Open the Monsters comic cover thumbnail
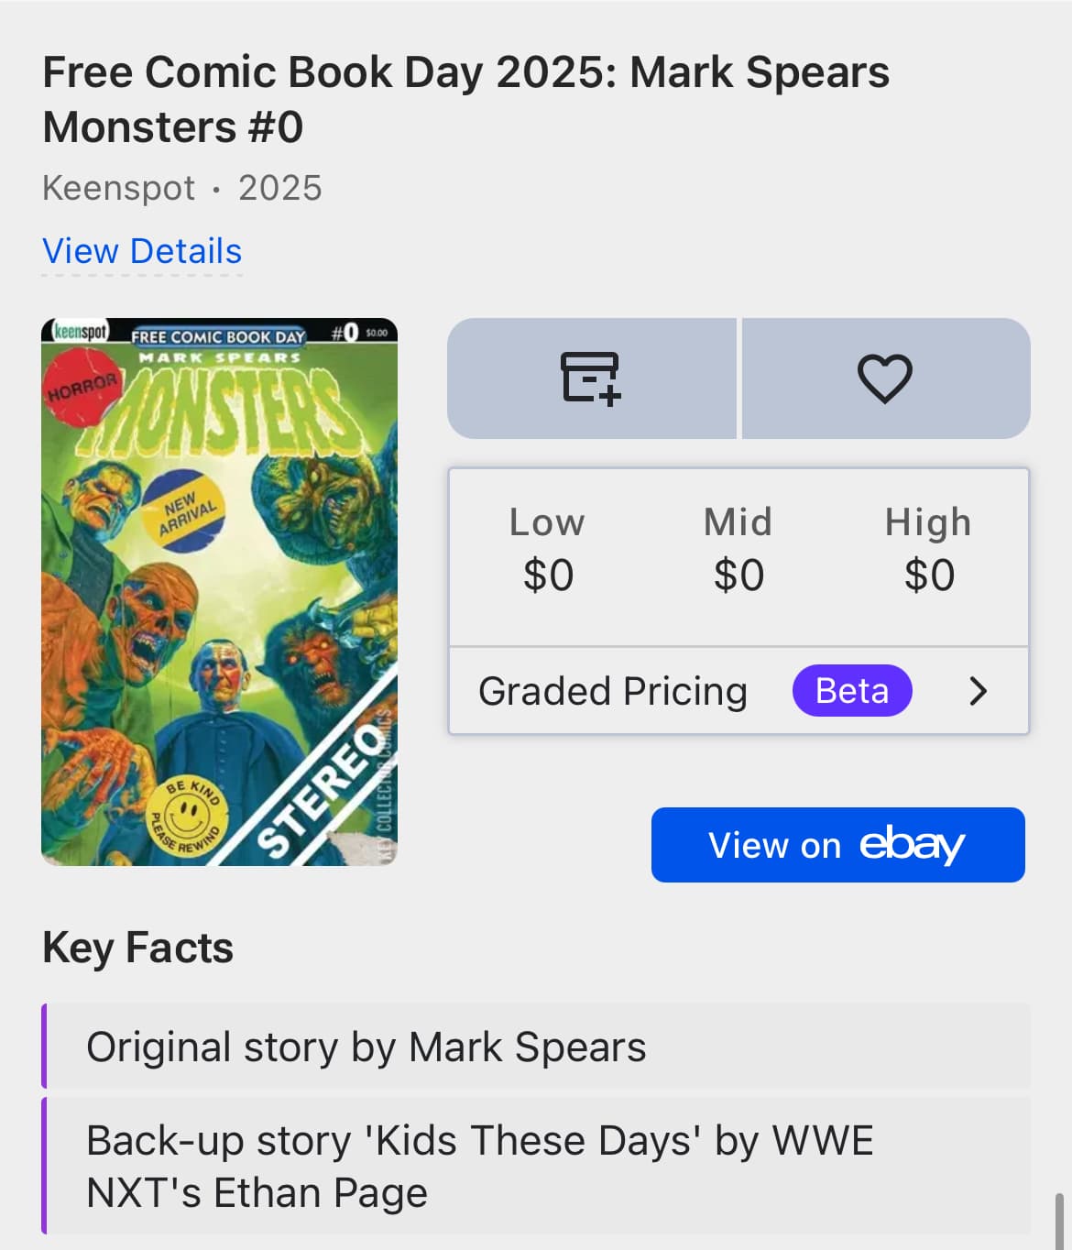Image resolution: width=1072 pixels, height=1250 pixels. (220, 592)
